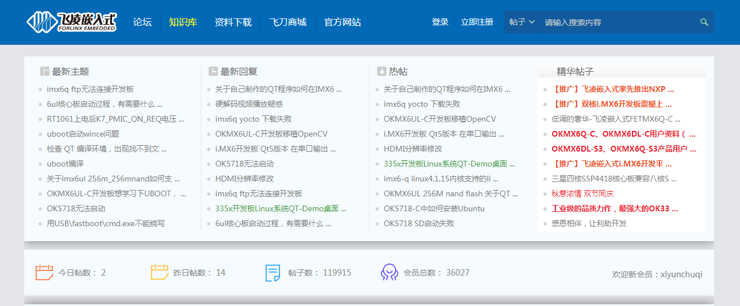Image resolution: width=740 pixels, height=306 pixels.
Task: Open OK5718无法启动 in 最新主题 column
Action: click(76, 208)
